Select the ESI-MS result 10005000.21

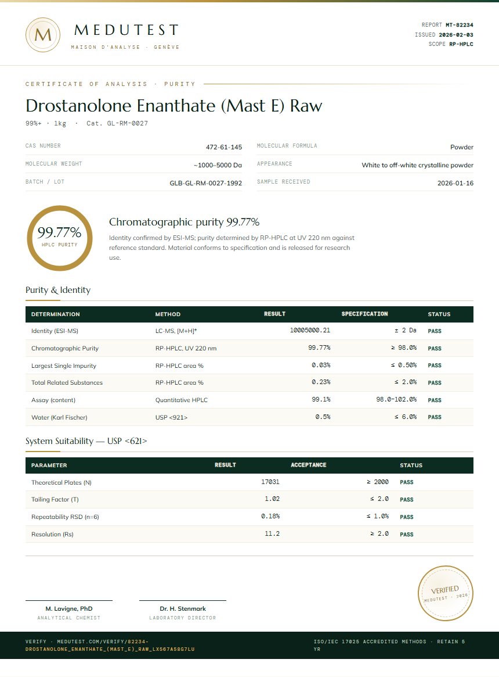pos(310,330)
